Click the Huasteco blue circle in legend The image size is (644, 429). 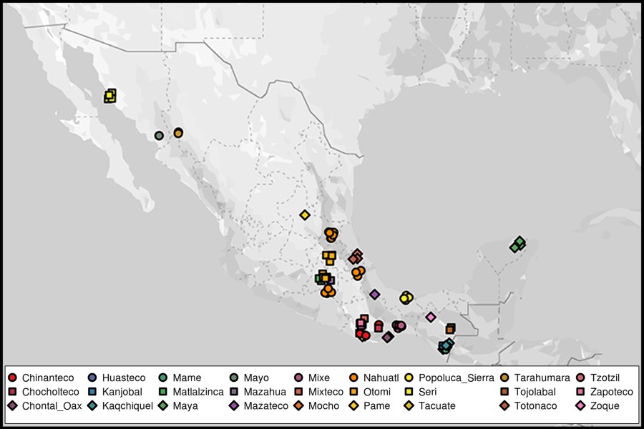[x=92, y=378]
